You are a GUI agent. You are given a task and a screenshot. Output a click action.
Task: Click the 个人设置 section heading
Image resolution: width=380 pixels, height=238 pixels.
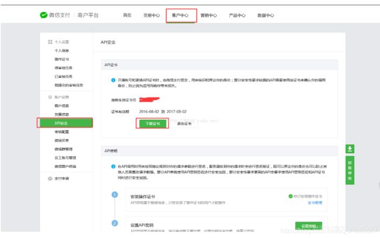click(x=61, y=42)
